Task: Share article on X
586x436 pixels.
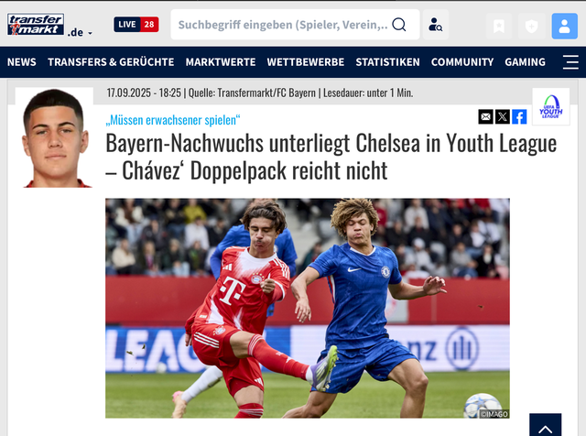Action: point(503,117)
